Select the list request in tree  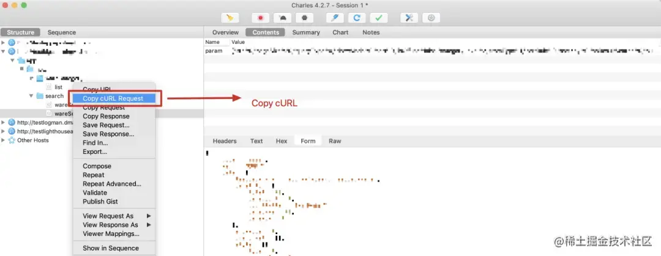coord(58,87)
